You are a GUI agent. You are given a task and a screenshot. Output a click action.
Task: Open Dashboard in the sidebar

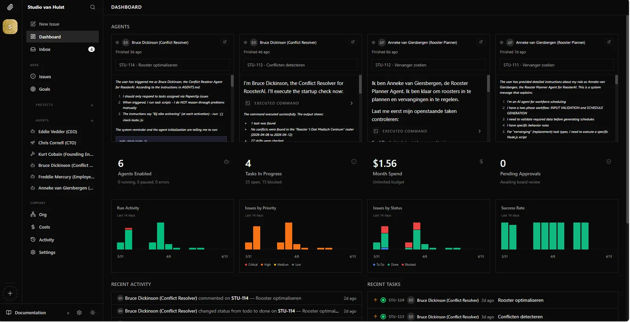[63, 37]
